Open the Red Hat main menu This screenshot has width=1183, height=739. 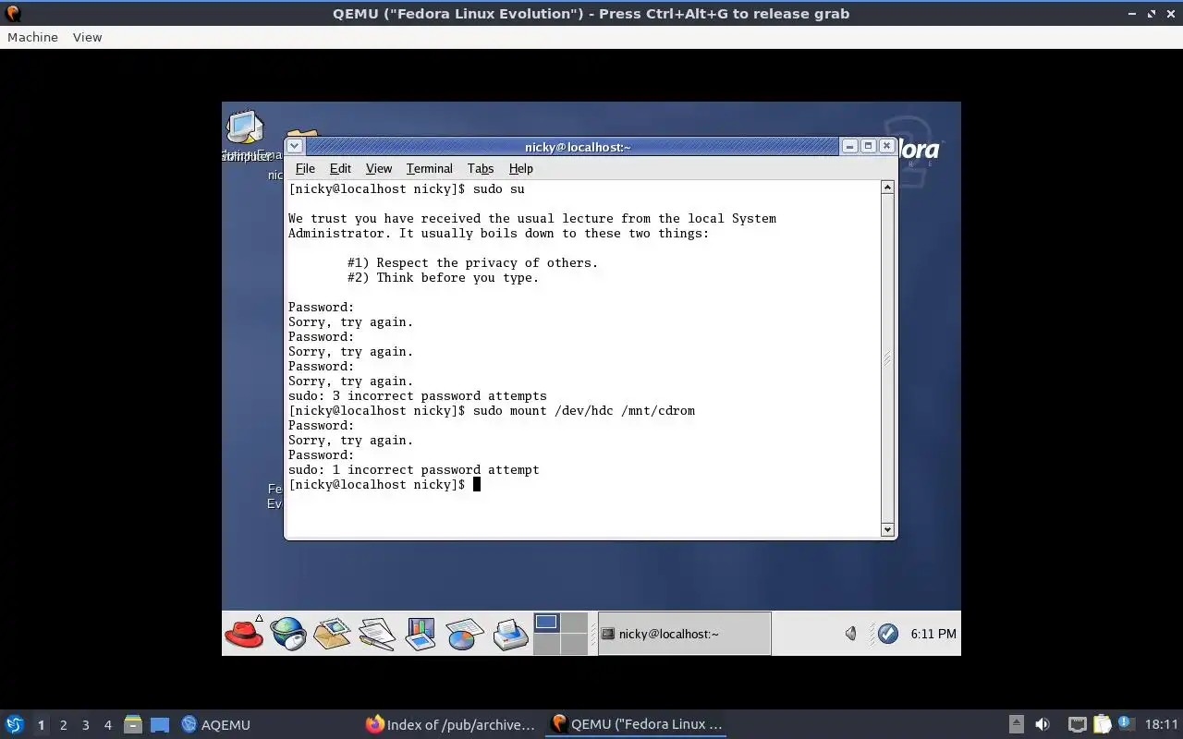pyautogui.click(x=244, y=634)
